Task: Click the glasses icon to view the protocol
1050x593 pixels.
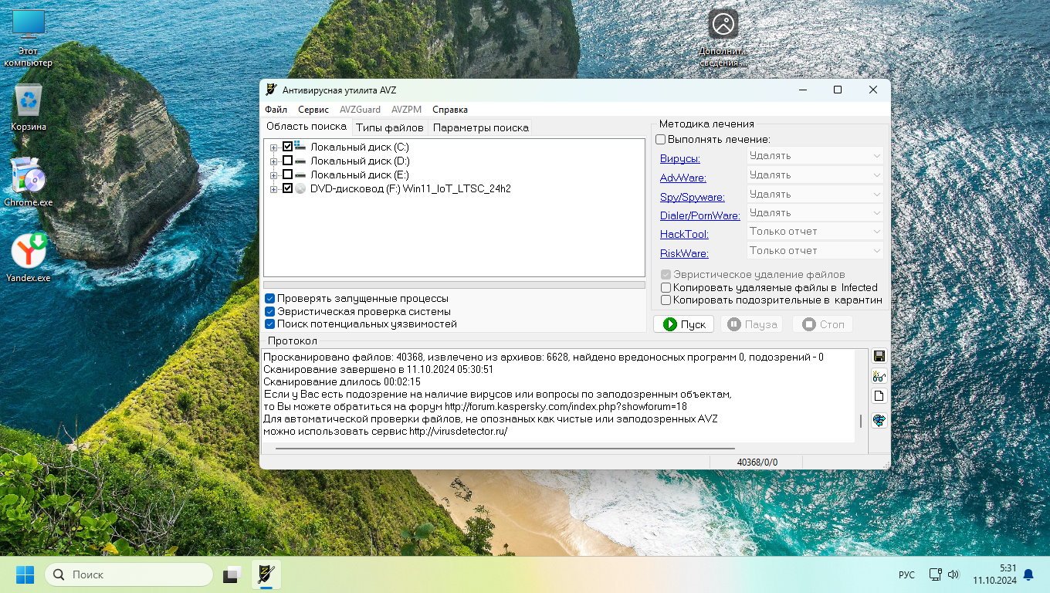Action: click(x=879, y=377)
